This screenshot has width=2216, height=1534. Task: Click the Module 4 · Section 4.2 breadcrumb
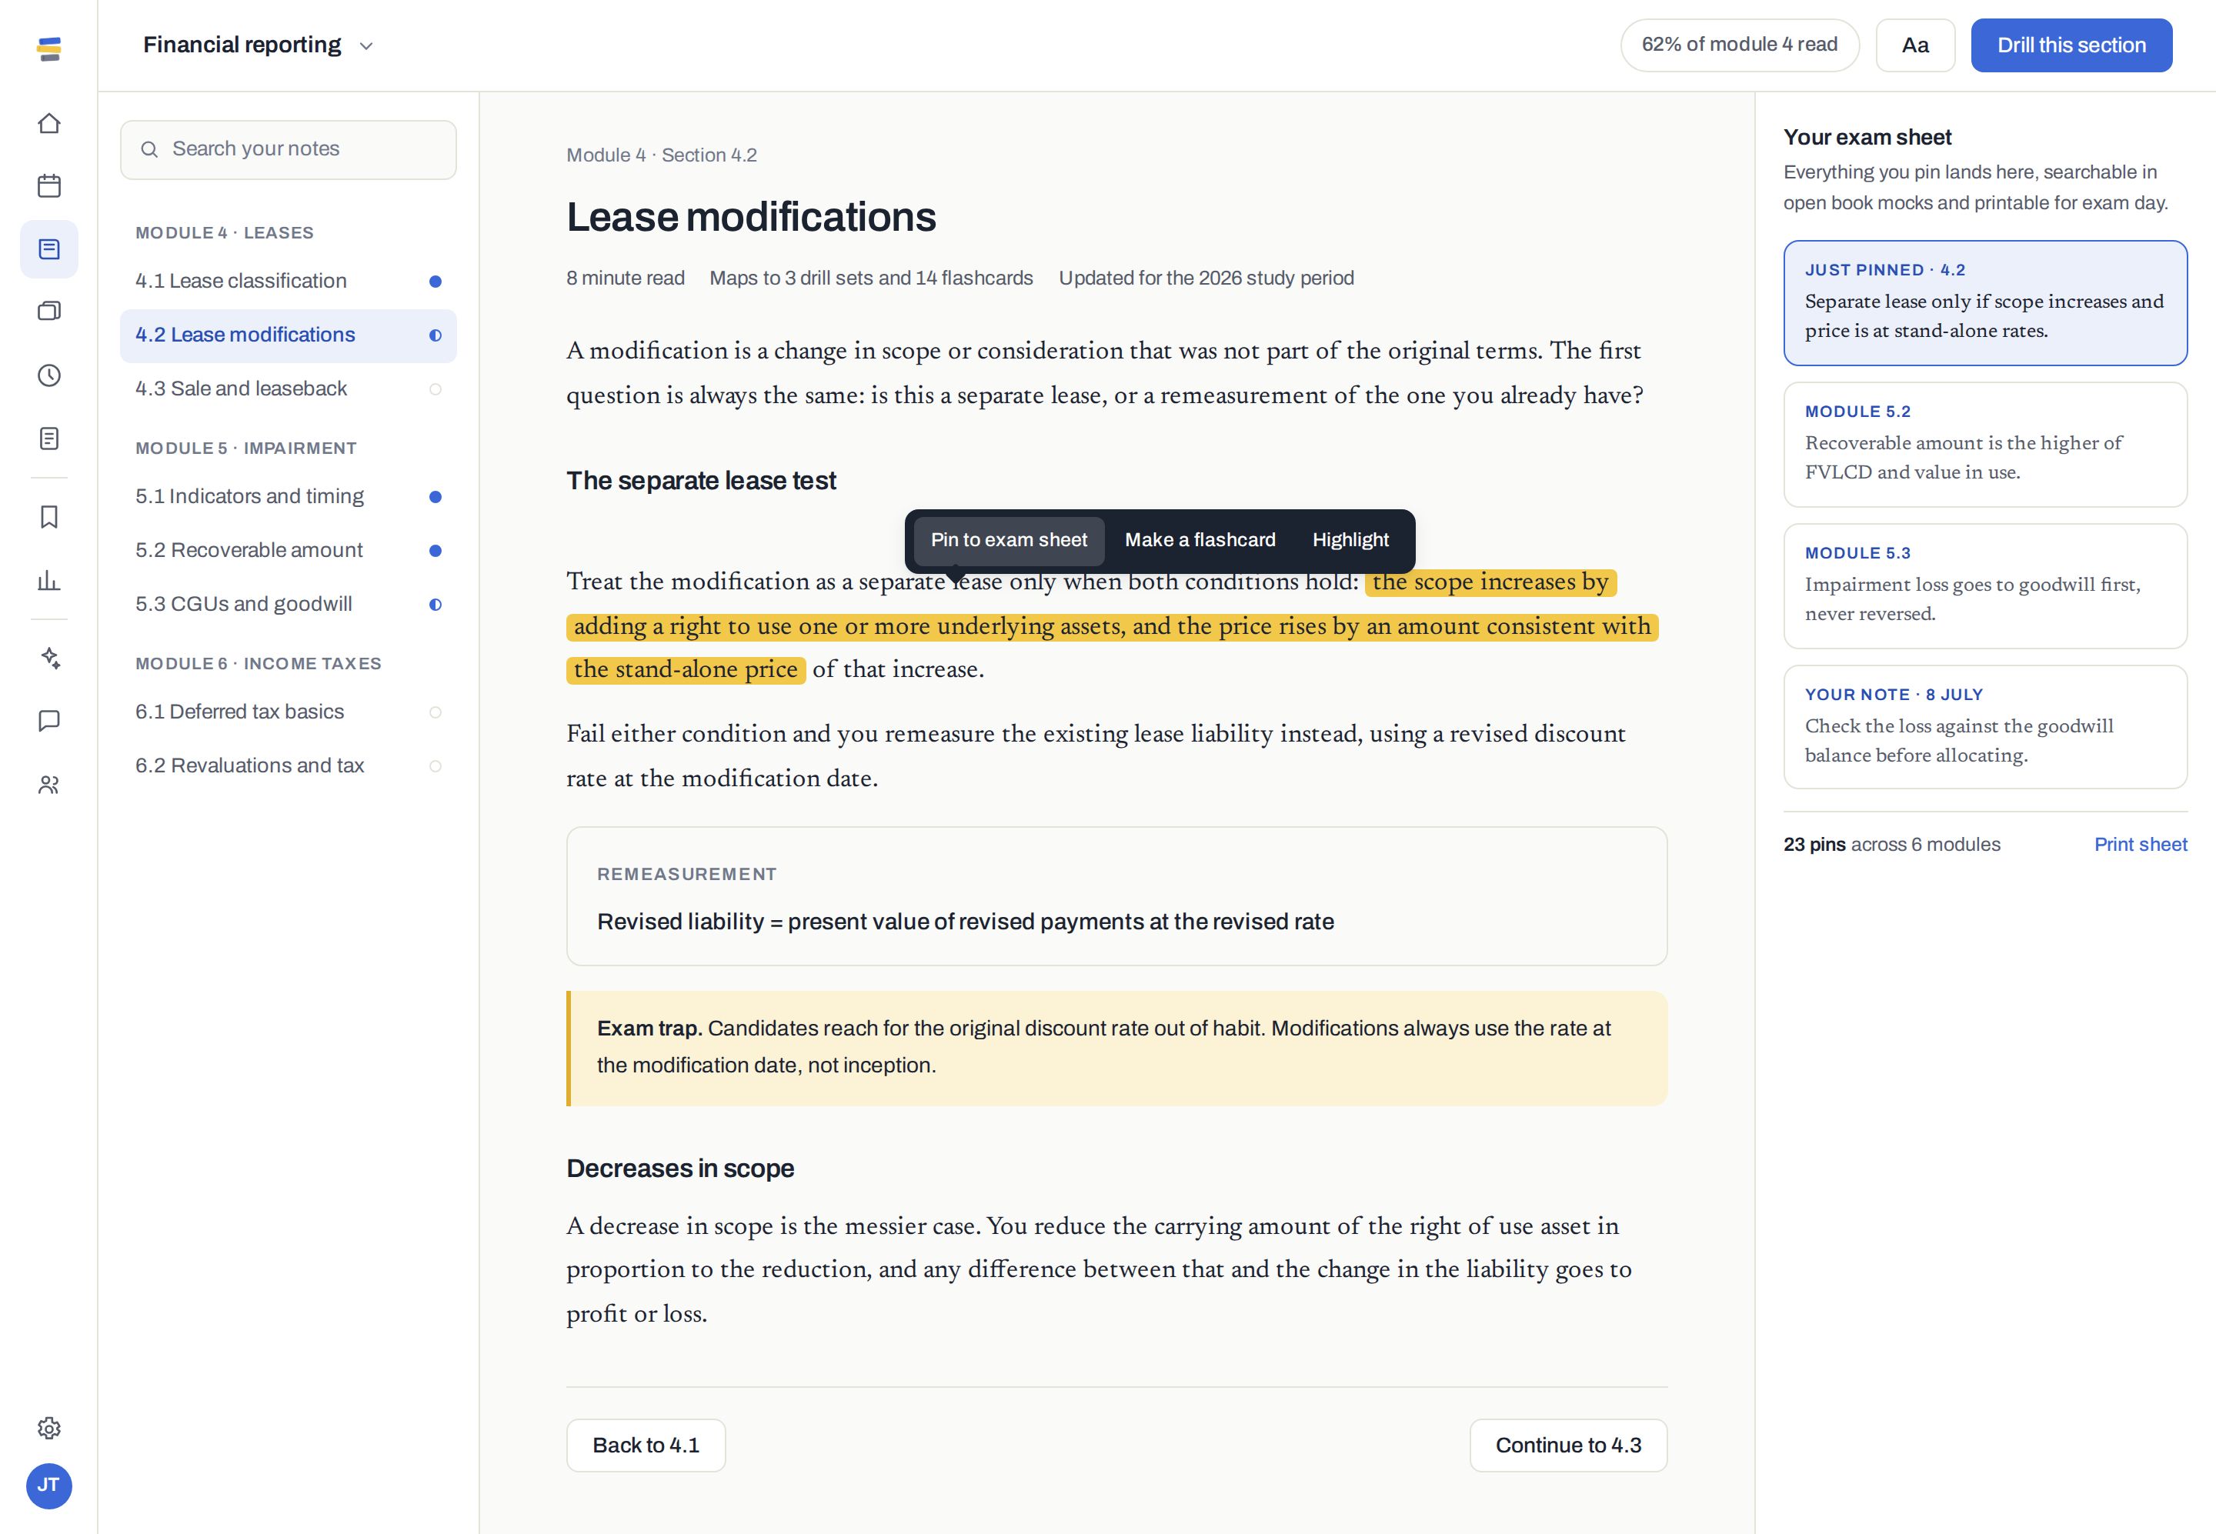tap(662, 155)
